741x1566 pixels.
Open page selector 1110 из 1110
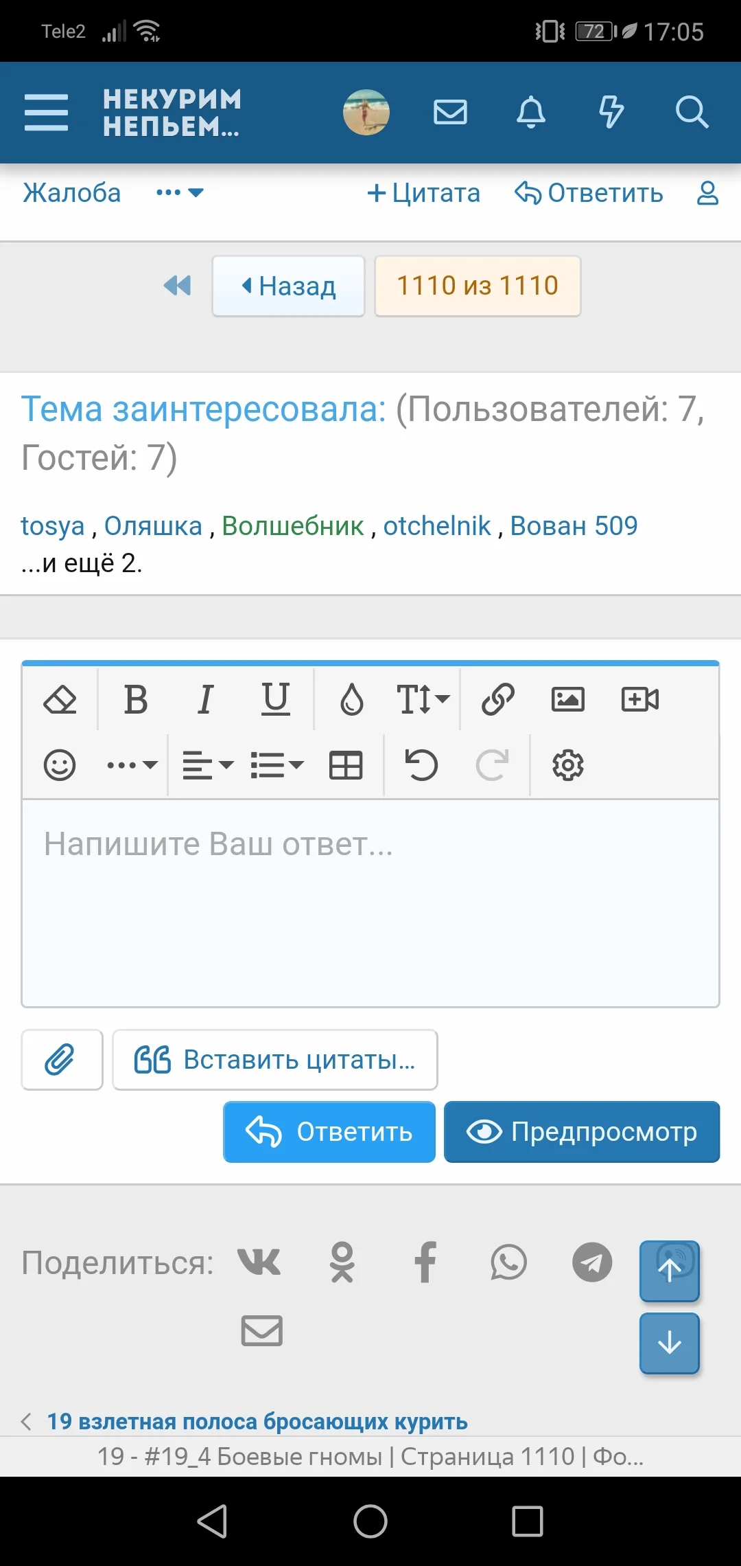point(478,286)
